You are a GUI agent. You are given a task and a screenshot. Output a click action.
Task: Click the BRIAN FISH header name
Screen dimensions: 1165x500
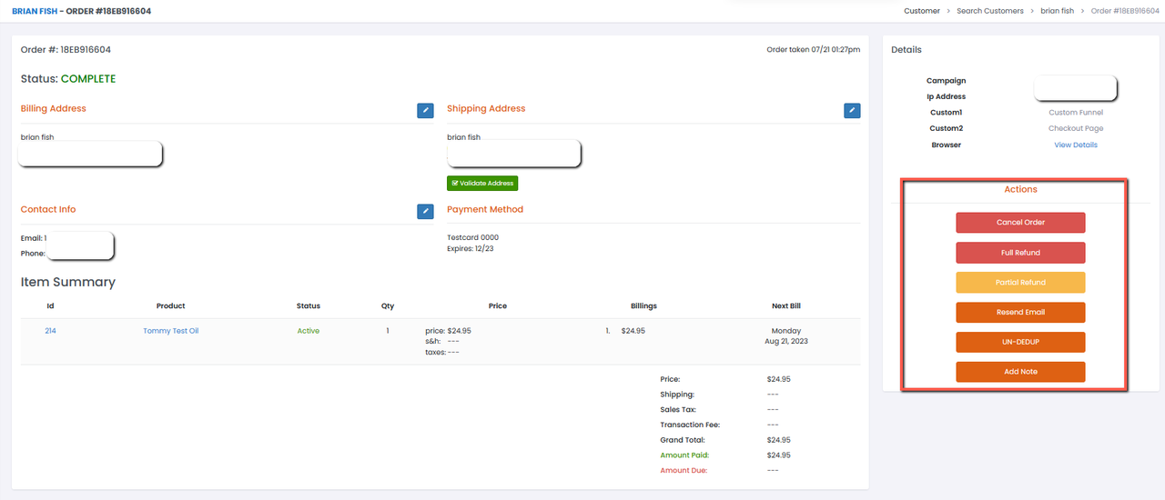tap(32, 11)
